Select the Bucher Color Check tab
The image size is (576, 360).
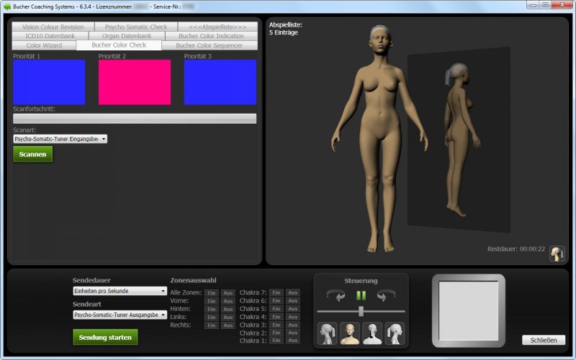(x=119, y=45)
